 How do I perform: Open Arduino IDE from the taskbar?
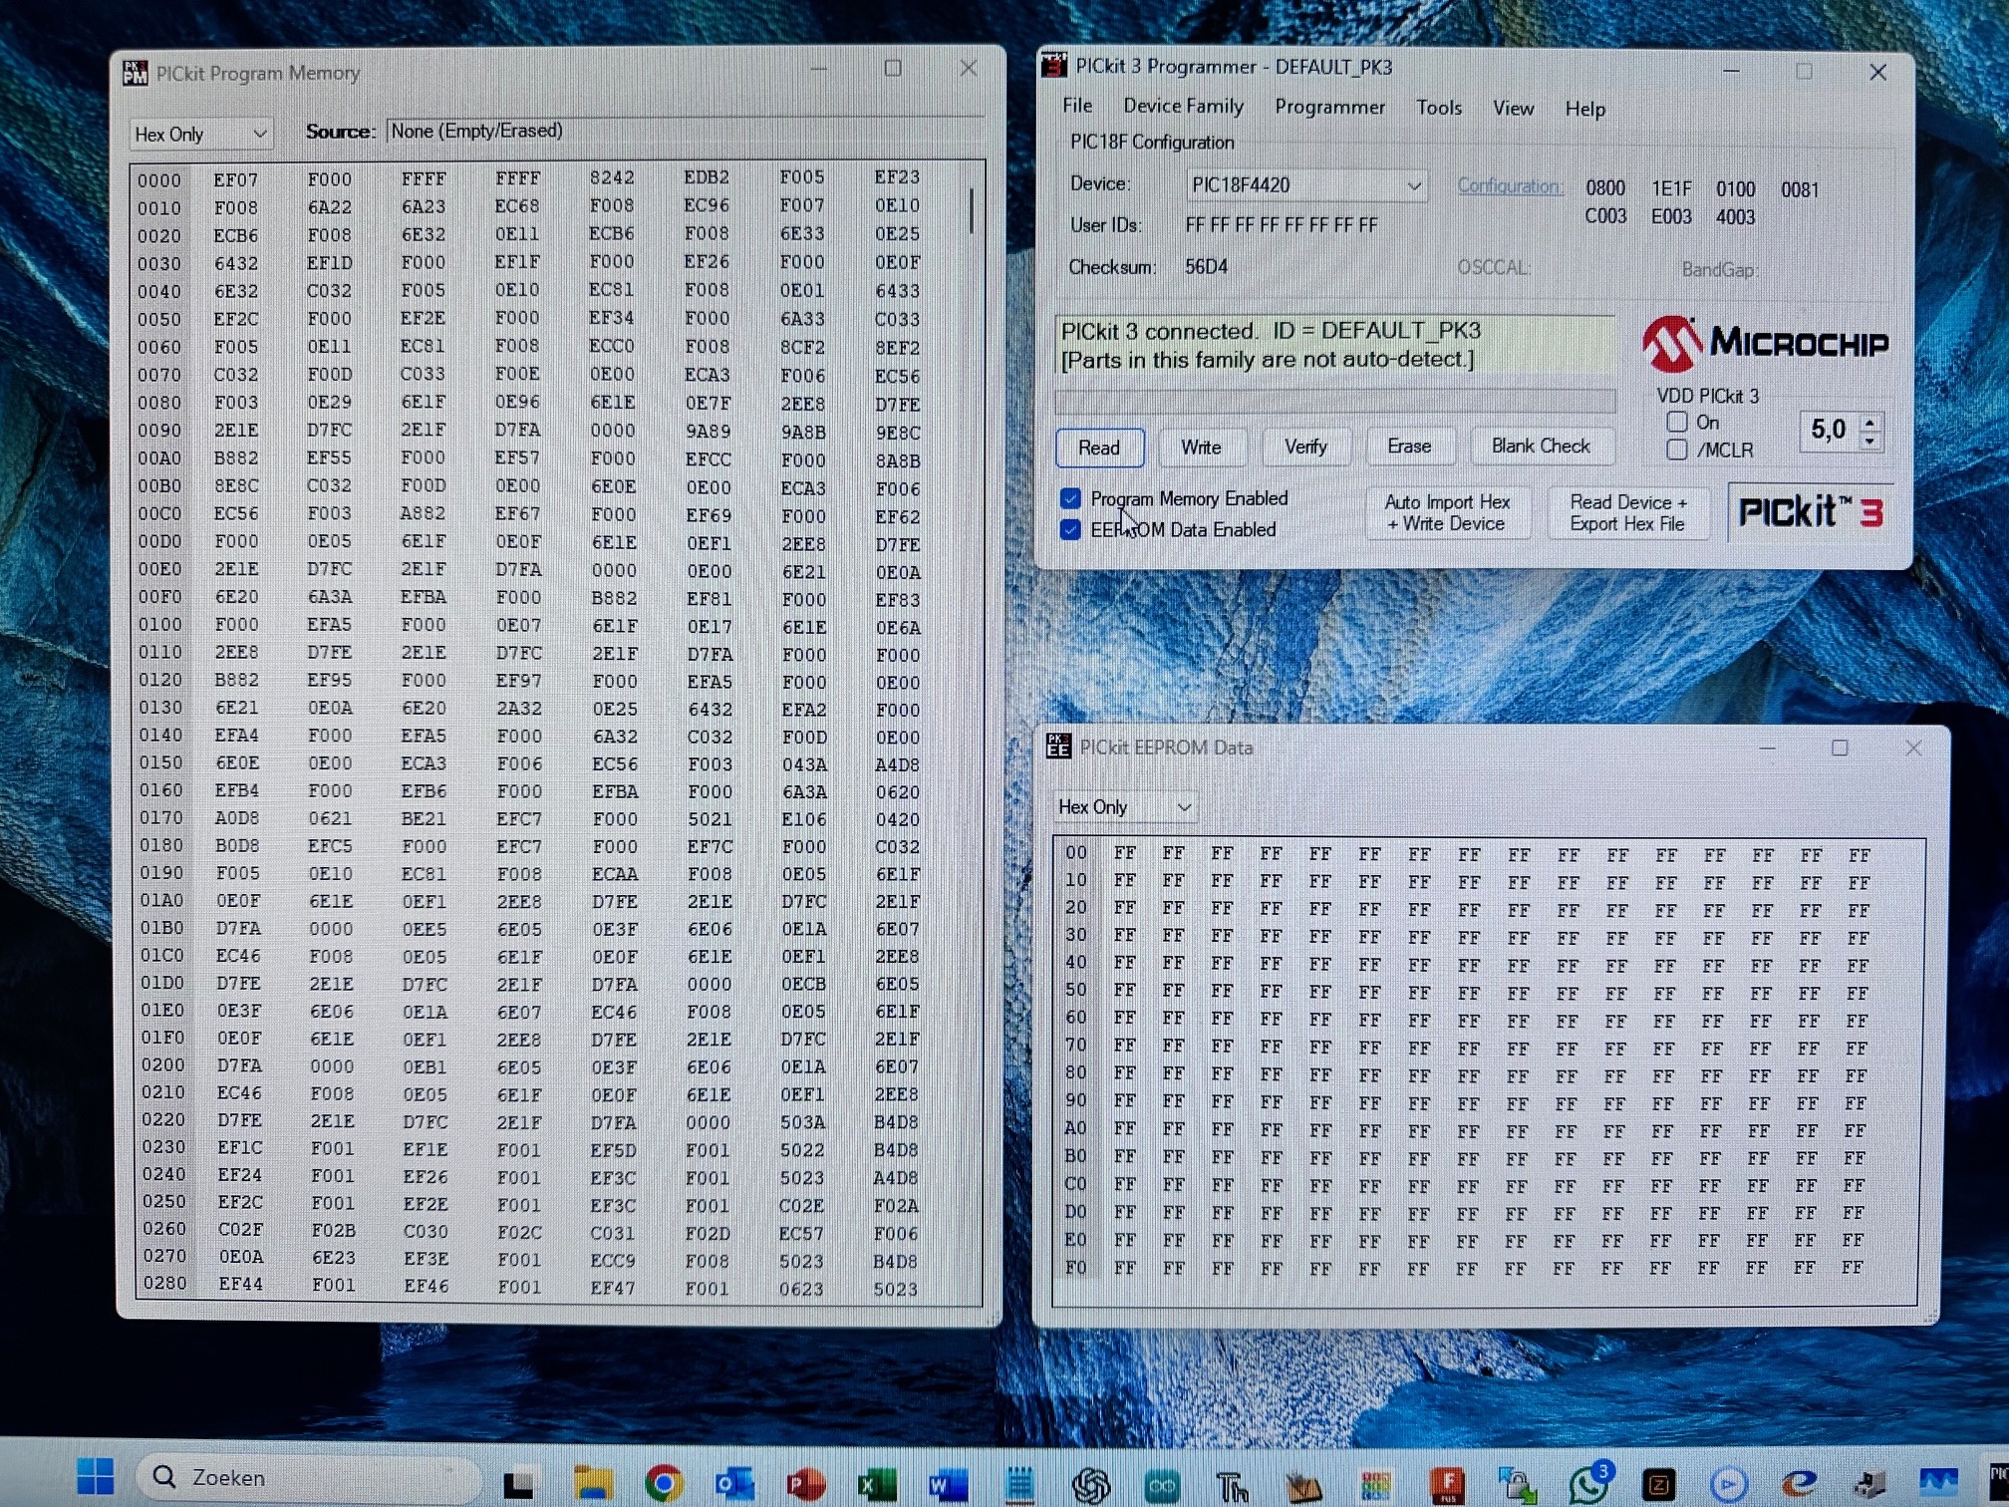1162,1486
